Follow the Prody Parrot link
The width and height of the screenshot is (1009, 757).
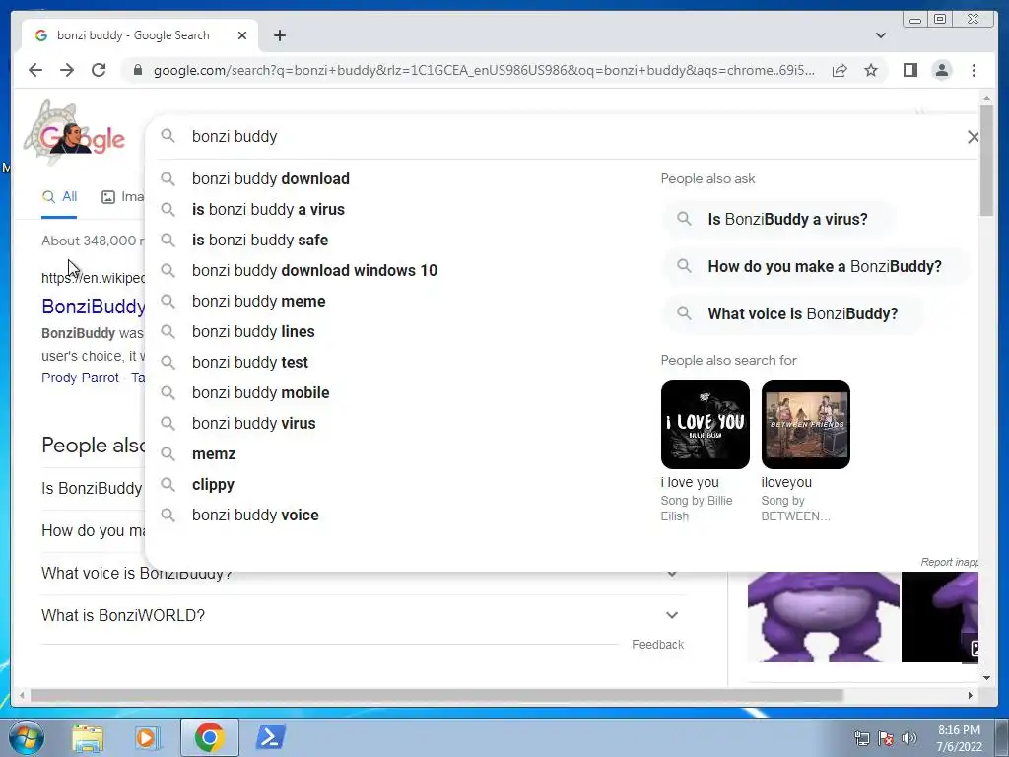[81, 378]
